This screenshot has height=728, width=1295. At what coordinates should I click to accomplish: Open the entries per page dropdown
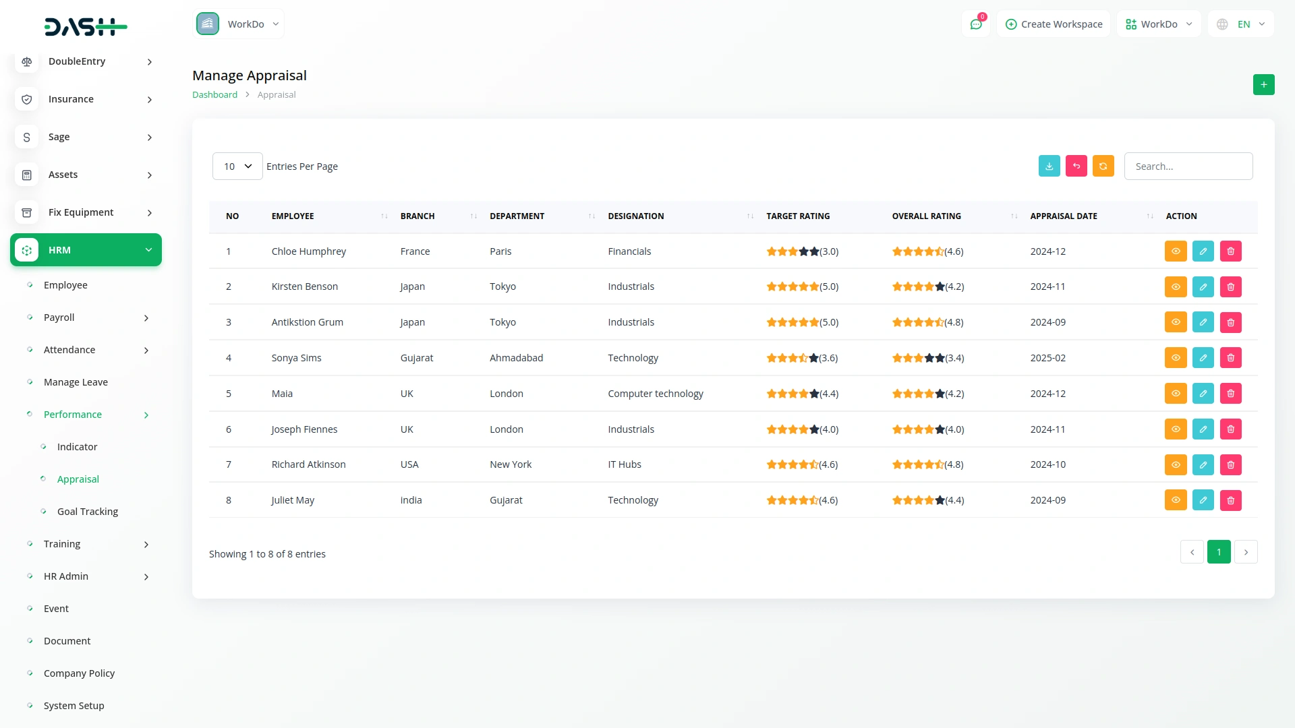(237, 166)
